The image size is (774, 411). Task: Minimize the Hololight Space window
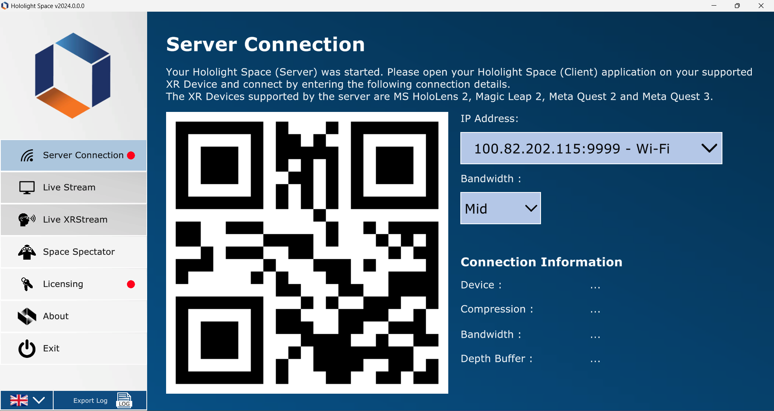714,6
